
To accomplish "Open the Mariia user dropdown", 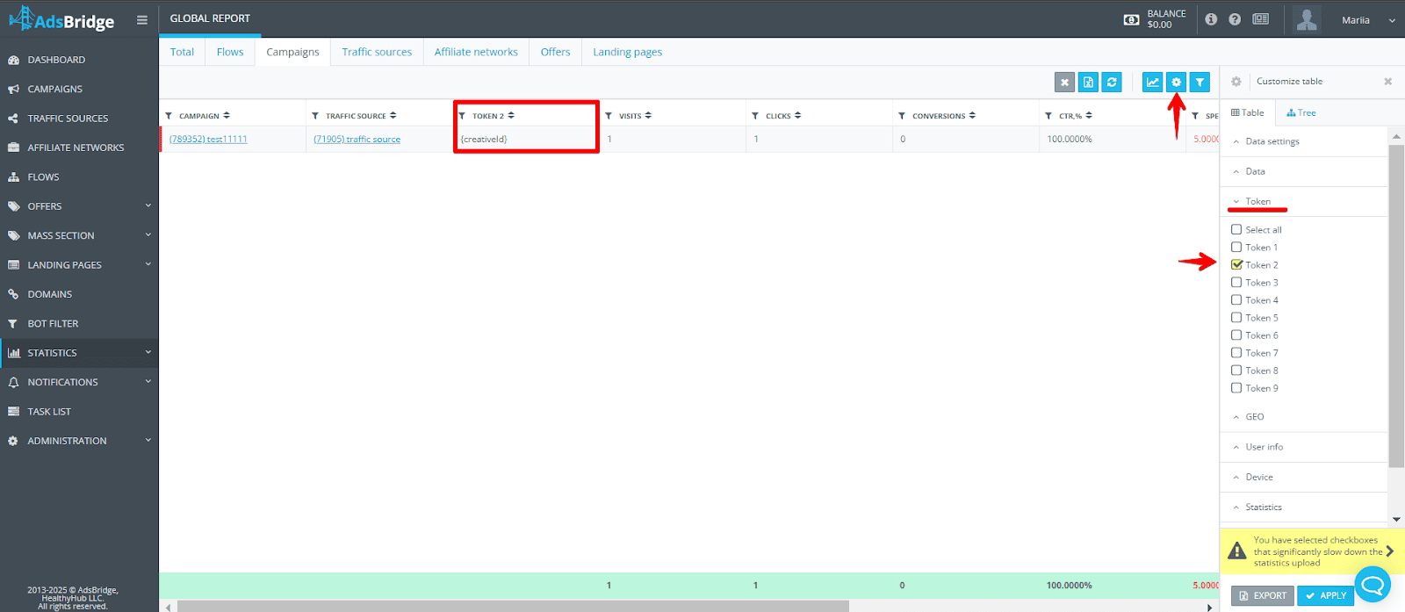I will coord(1368,19).
